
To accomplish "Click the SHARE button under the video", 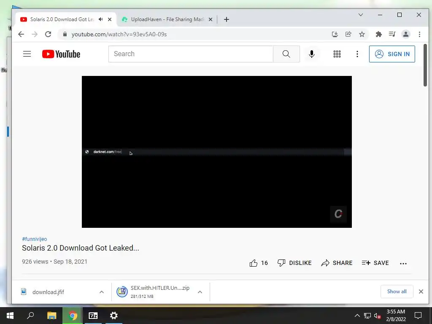I will tap(337, 263).
